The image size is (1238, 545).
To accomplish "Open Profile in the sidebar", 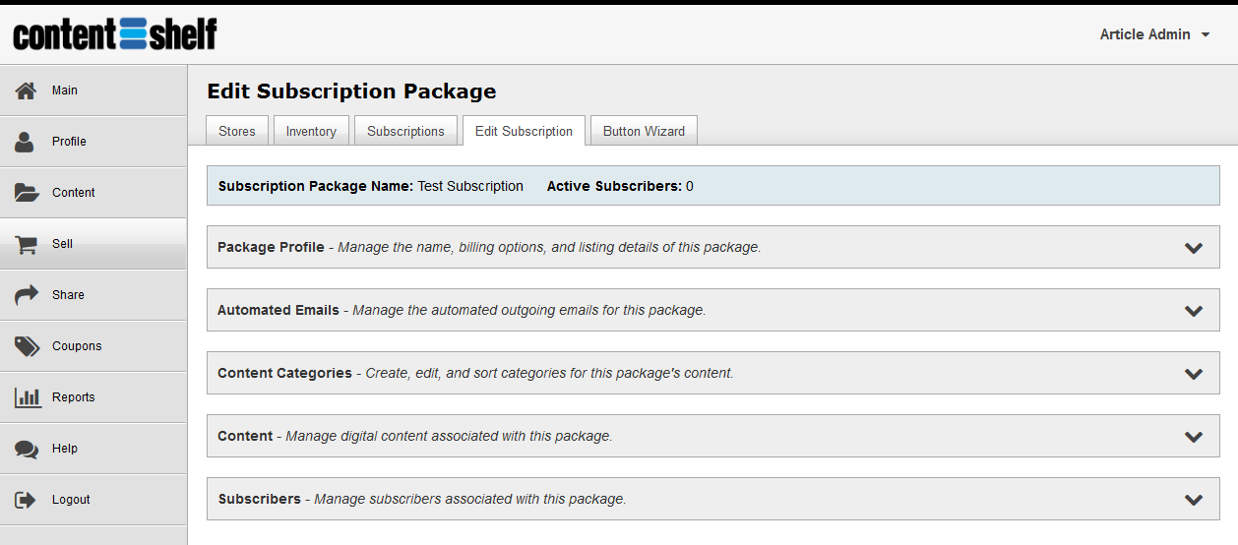I will coord(93,142).
